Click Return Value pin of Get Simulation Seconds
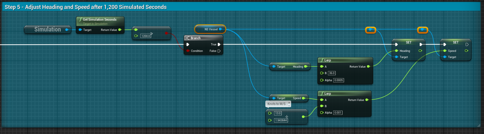 click(120, 30)
